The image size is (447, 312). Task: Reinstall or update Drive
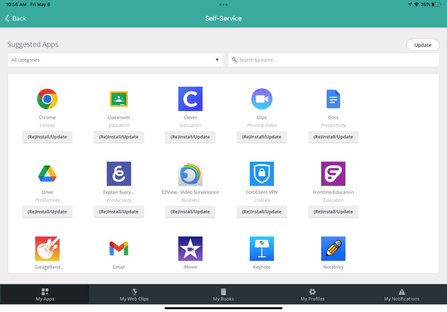coord(47,212)
